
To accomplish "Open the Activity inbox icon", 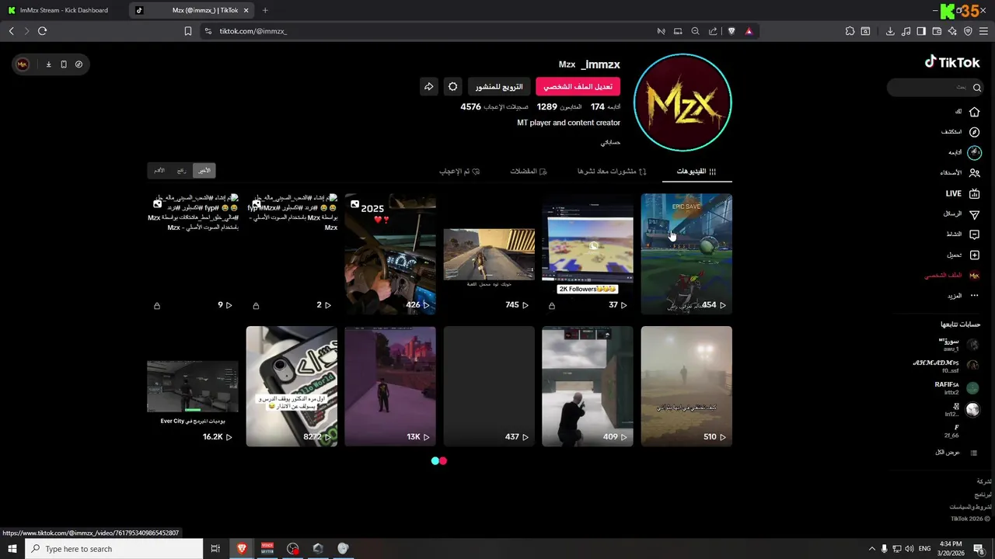I will [974, 234].
